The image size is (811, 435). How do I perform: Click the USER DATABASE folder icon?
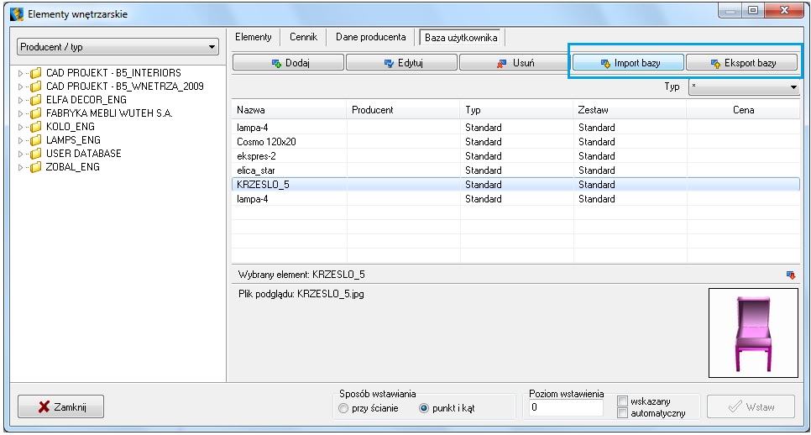point(36,154)
